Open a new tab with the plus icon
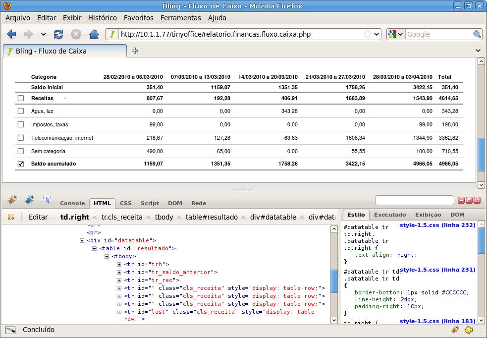The width and height of the screenshot is (487, 338). [134, 51]
